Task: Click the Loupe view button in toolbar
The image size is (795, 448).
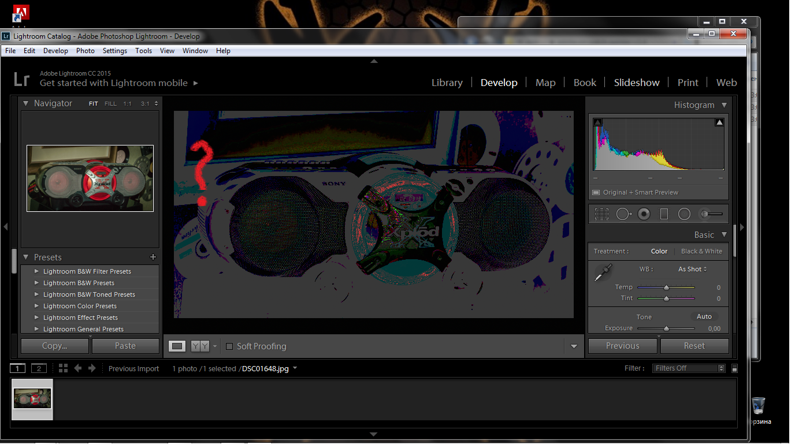Action: [x=177, y=346]
